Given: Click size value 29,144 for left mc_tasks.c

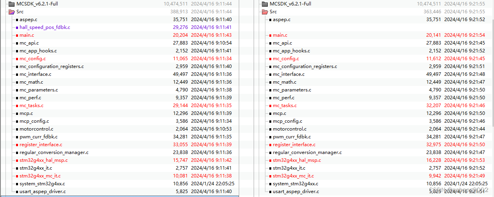Looking at the screenshot, I should 180,106.
